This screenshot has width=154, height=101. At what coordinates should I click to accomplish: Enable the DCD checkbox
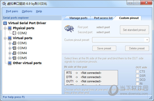[137, 80]
